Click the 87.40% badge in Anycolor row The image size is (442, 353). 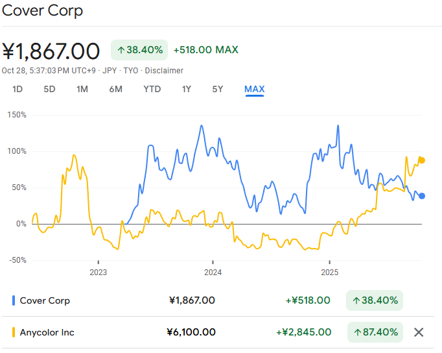click(375, 332)
